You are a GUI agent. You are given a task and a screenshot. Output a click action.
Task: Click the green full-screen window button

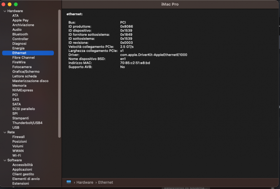(x=16, y=4)
